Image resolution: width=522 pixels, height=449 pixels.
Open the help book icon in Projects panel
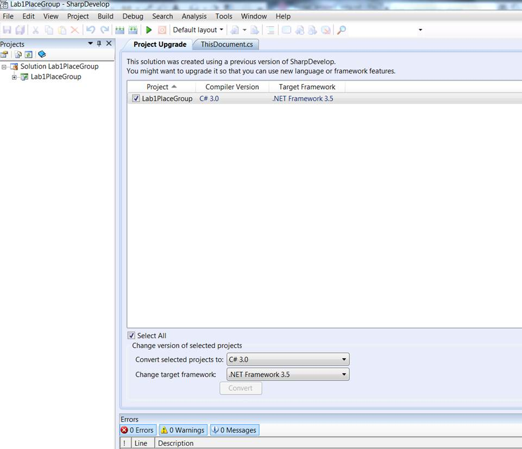(x=42, y=54)
